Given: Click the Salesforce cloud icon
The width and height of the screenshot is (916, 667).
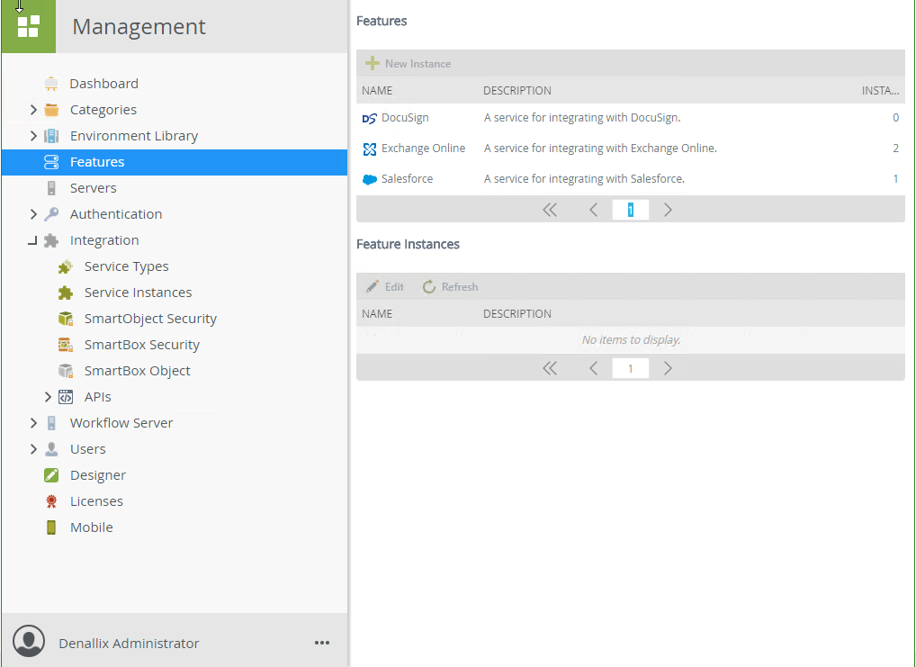Looking at the screenshot, I should pos(369,179).
